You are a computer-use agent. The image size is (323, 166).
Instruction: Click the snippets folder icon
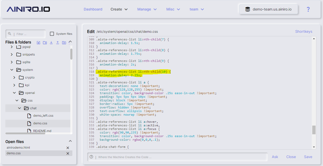click(x=18, y=54)
